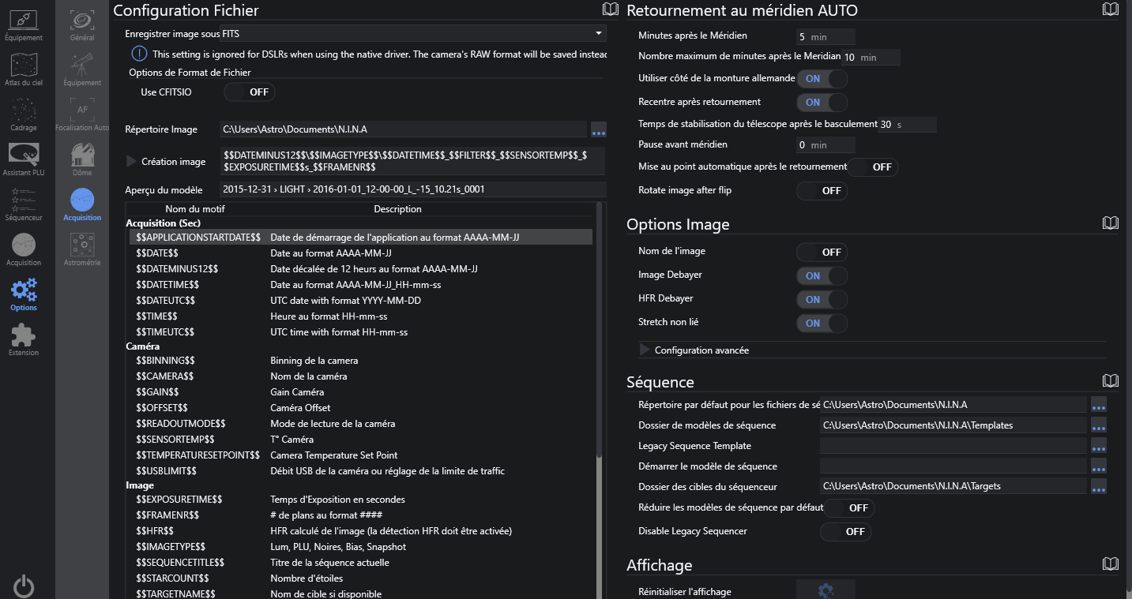The width and height of the screenshot is (1132, 599).
Task: Open the Atlas du ciel panel
Action: 24,69
